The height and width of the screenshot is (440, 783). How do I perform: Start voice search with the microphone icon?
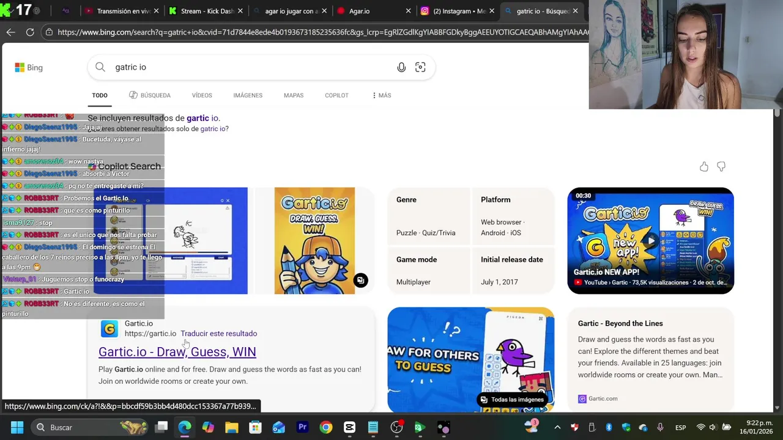[401, 67]
